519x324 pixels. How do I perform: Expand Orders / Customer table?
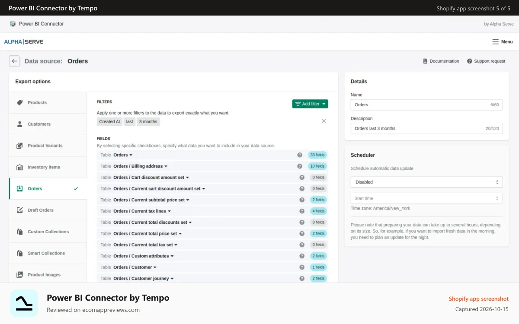pos(135,267)
